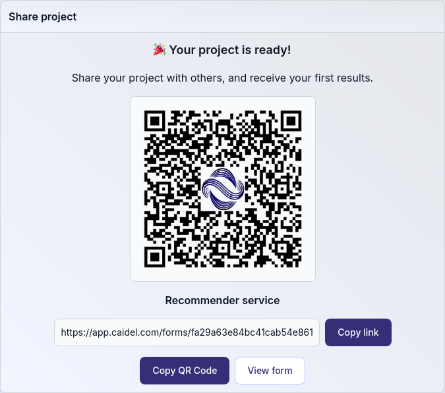Click the Copy link button
The height and width of the screenshot is (393, 445).
[x=358, y=332]
